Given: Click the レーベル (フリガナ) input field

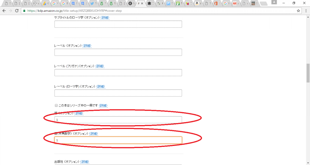Looking at the screenshot, I should (x=118, y=73).
